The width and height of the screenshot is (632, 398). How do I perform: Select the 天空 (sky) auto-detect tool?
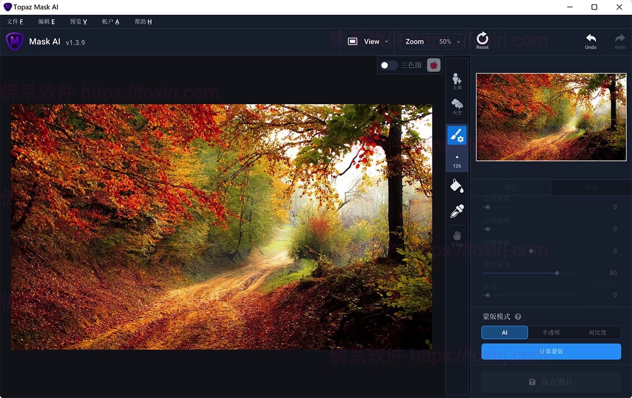point(457,107)
